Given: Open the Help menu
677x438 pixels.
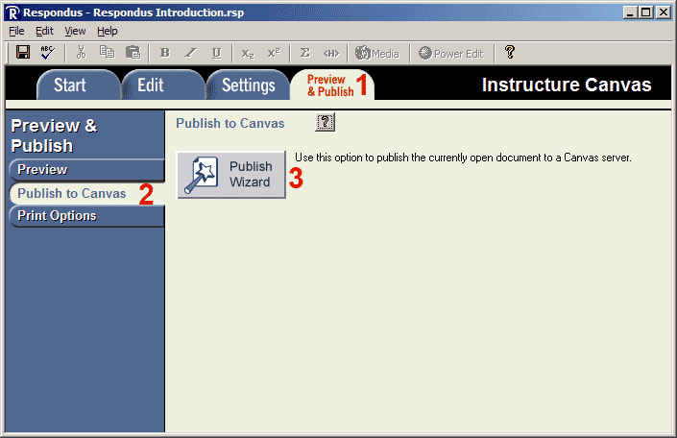Looking at the screenshot, I should [108, 31].
